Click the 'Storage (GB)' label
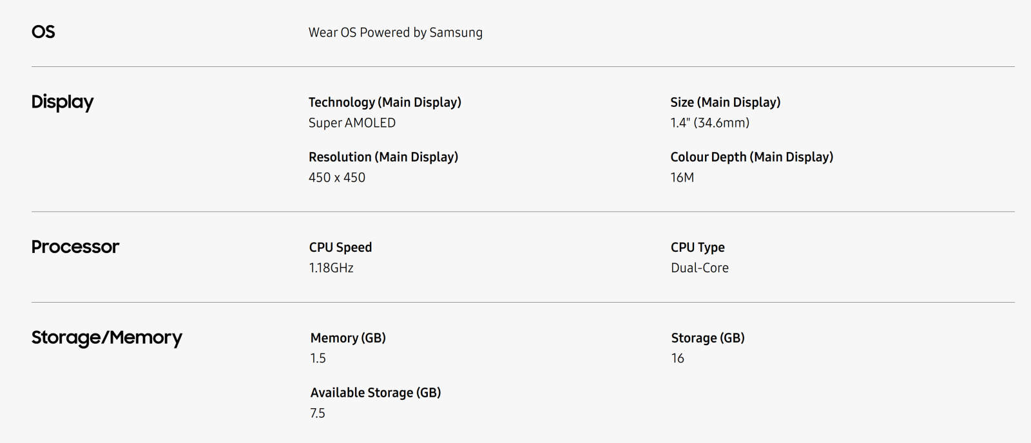The image size is (1031, 443). point(708,338)
